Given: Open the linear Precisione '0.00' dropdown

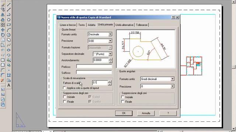Looking at the screenshot, I should tap(110, 41).
